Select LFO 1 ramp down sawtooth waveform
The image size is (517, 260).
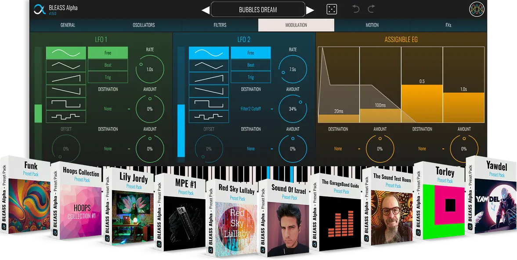[66, 91]
